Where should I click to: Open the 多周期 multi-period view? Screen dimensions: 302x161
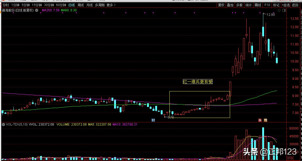coord(100,5)
